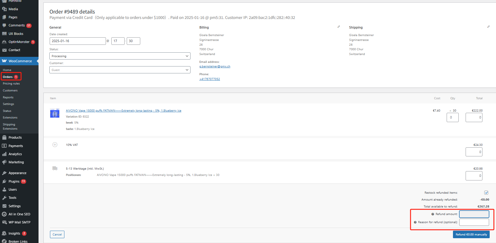
Task: Expand the Customer dropdown showing Guest
Action: (x=120, y=70)
